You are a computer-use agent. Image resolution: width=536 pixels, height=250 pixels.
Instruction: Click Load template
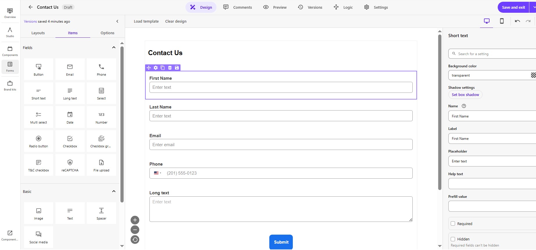[x=146, y=21]
